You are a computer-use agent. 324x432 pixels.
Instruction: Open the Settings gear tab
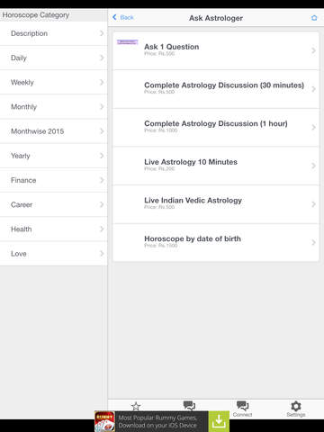coord(296,409)
